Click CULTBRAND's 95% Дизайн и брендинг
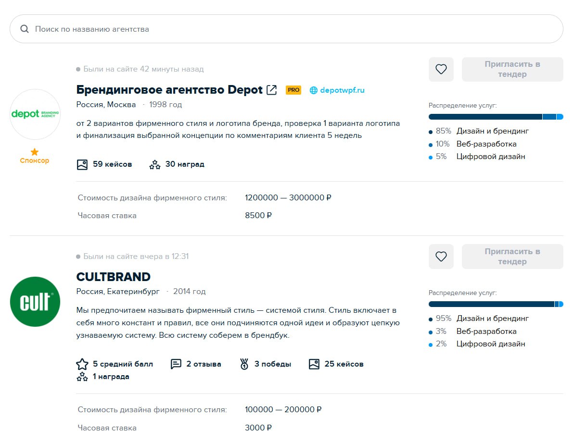Image resolution: width=574 pixels, height=442 pixels. tap(479, 319)
